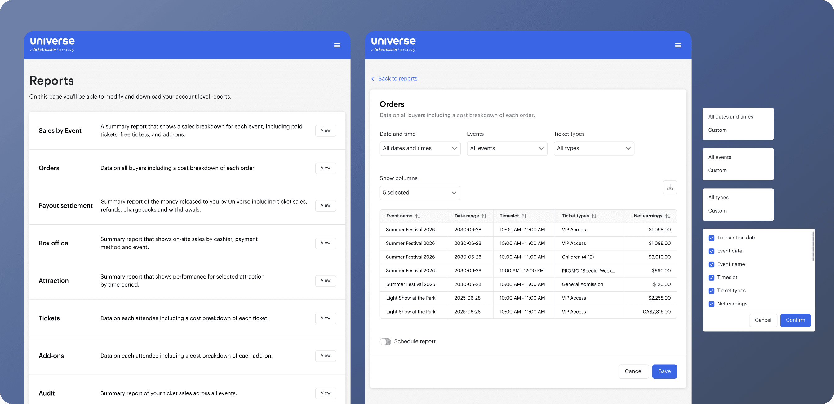Viewport: 834px width, 404px height.
Task: Click Back to reports link
Action: tap(397, 79)
